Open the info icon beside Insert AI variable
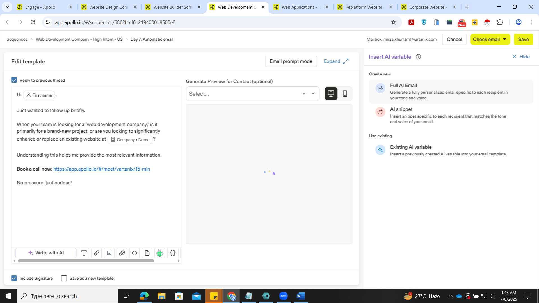This screenshot has height=303, width=539. tap(418, 57)
